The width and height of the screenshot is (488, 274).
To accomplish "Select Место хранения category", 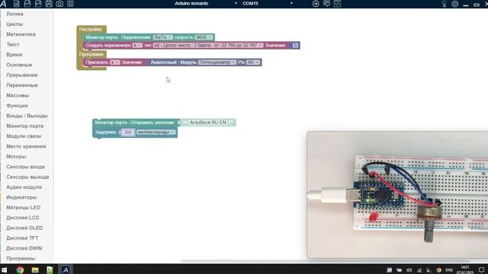I will (x=26, y=146).
